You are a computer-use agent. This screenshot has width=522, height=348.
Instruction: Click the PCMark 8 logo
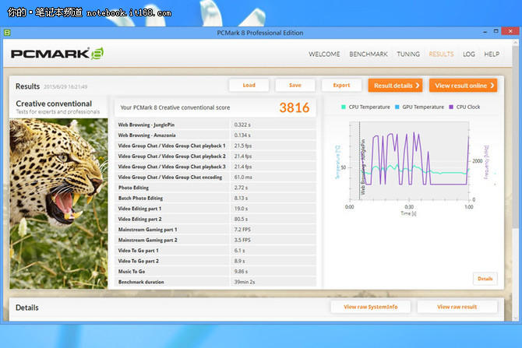tap(57, 53)
